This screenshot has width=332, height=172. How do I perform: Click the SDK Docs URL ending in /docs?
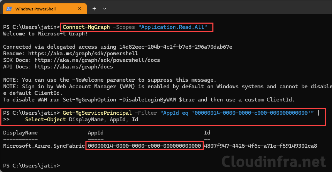[x=97, y=60]
